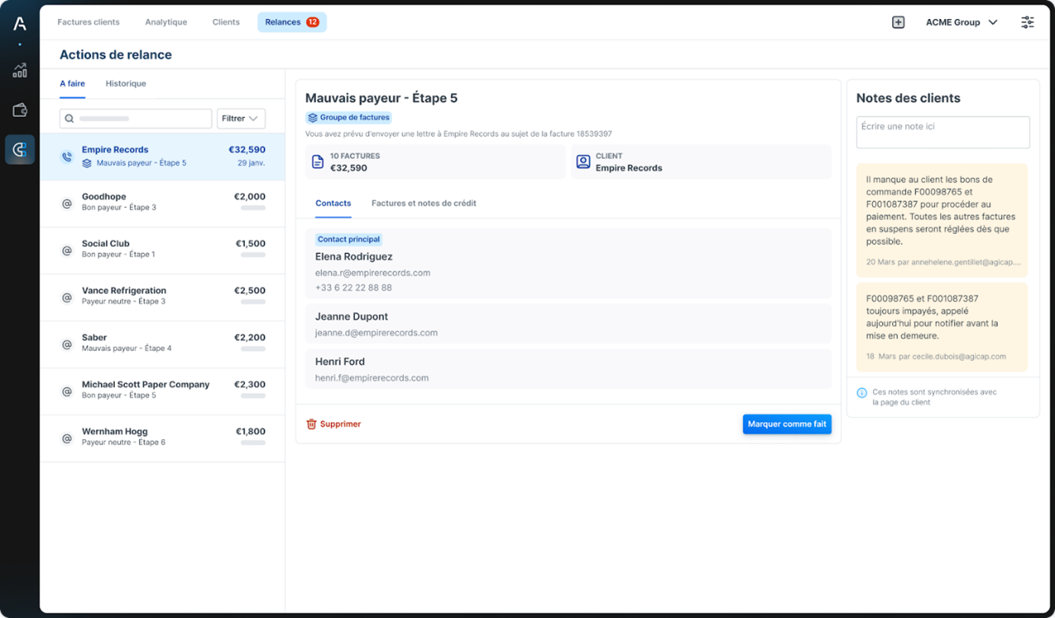
Task: Select the wallet icon in the left sidebar
Action: pos(19,109)
